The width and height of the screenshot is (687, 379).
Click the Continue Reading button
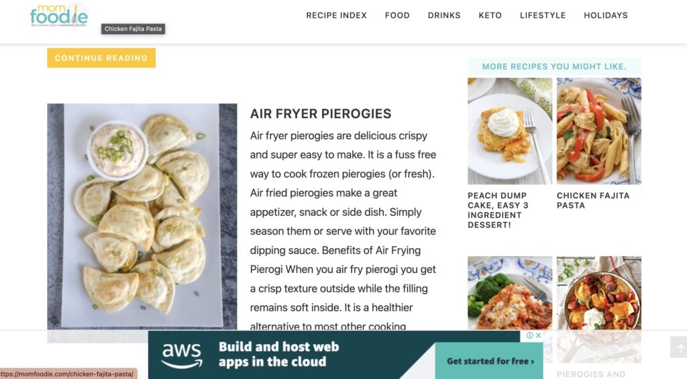click(x=101, y=58)
